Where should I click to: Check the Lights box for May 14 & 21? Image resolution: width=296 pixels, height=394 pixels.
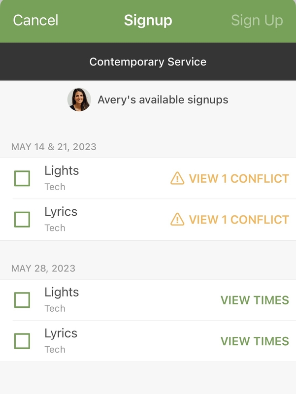22,178
